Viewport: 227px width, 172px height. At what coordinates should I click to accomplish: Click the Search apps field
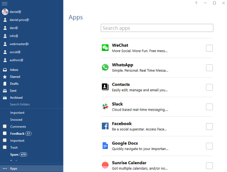tap(157, 28)
